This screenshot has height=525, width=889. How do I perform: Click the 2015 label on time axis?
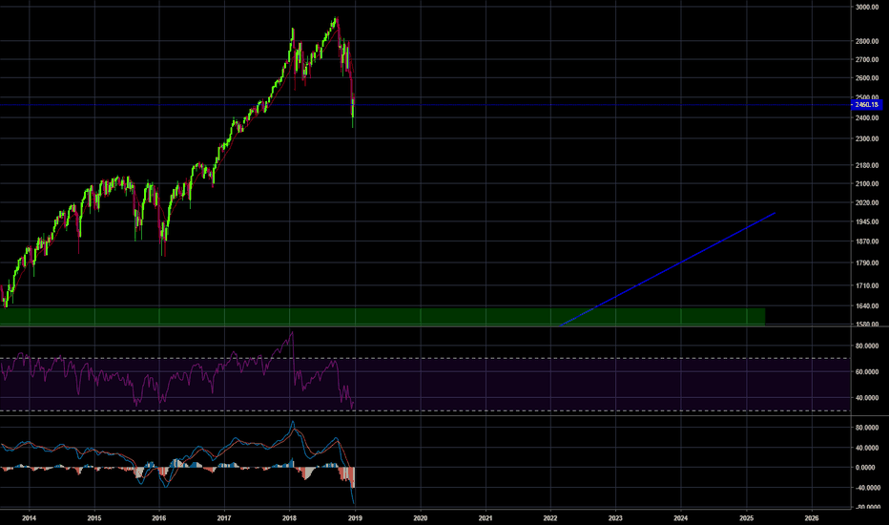pos(94,518)
